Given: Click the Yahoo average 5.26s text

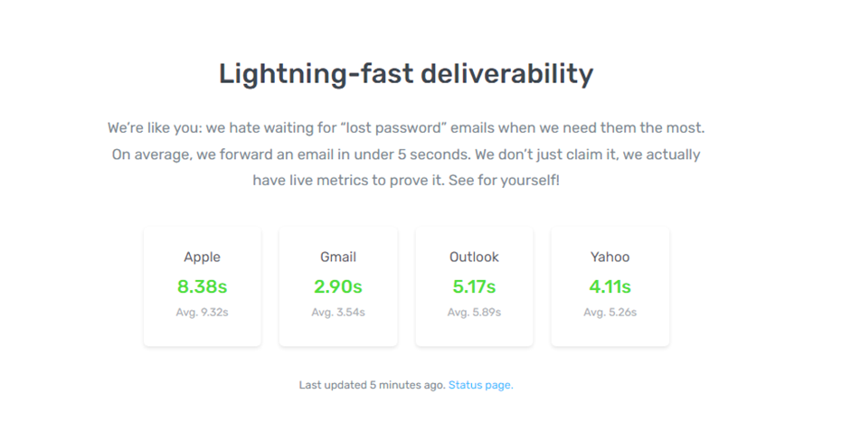Looking at the screenshot, I should pyautogui.click(x=610, y=313).
